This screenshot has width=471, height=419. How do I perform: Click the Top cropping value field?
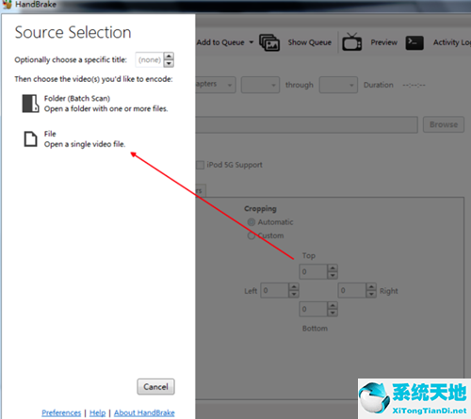[314, 272]
